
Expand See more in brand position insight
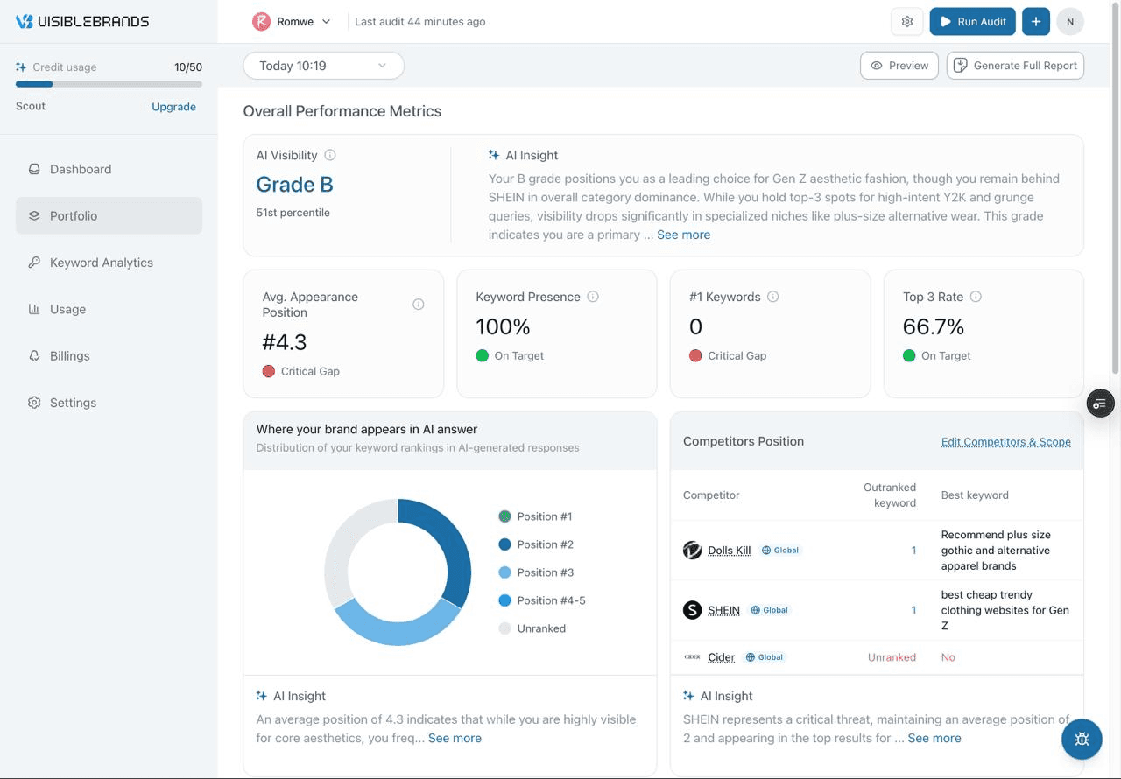click(455, 738)
